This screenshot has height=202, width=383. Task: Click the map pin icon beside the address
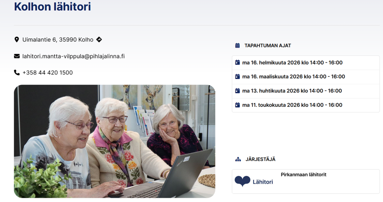16,39
